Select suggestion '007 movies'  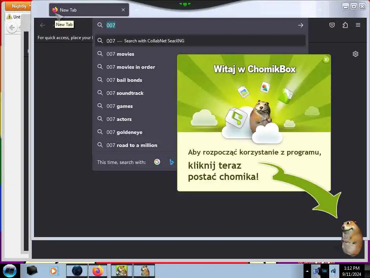[136, 54]
